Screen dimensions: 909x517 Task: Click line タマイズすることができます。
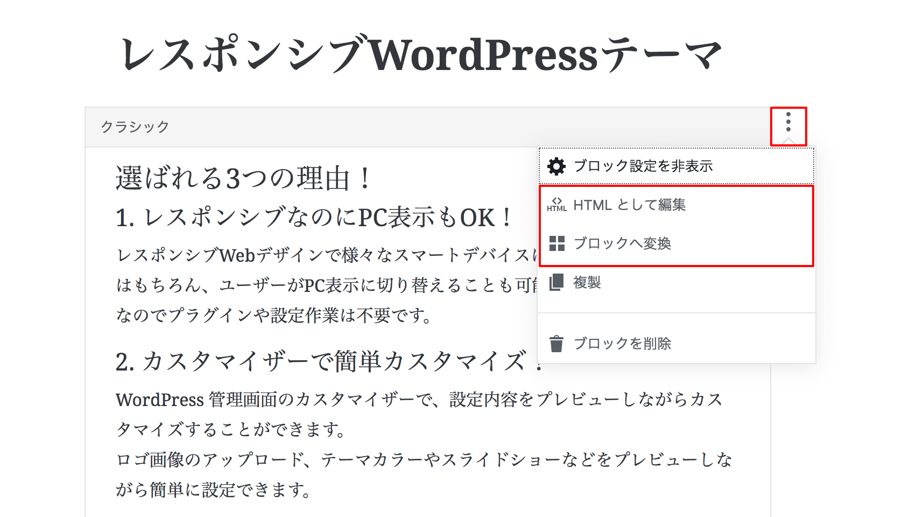[x=230, y=430]
